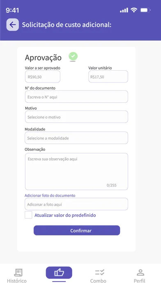This screenshot has width=161, height=286.
Task: Expand the Modalidade selection dropdown
Action: point(76,138)
